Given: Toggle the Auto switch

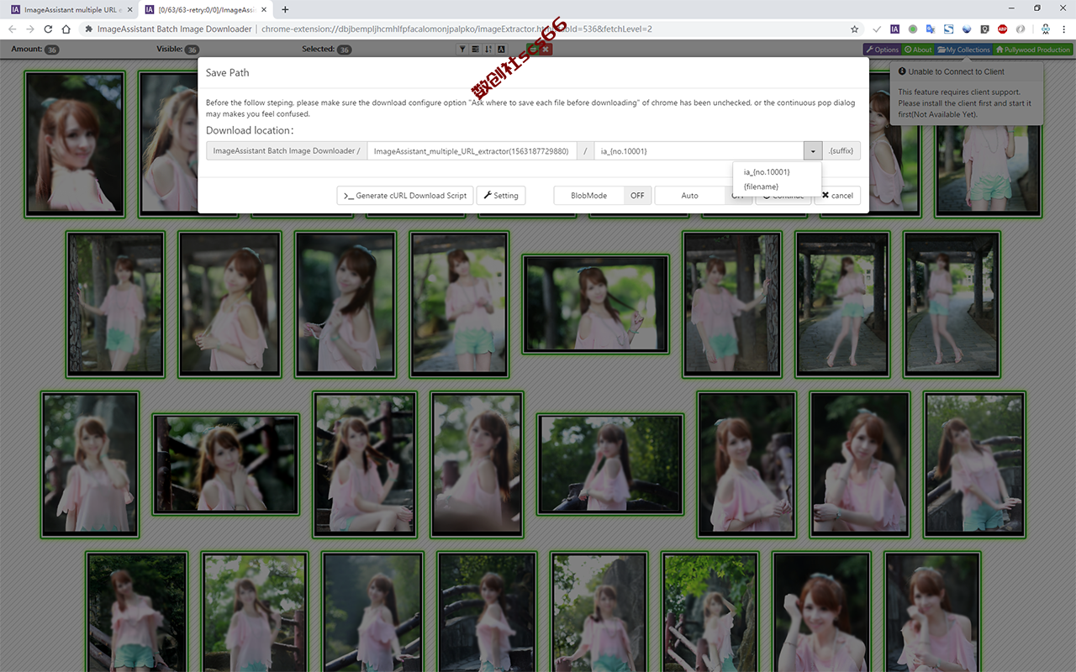Looking at the screenshot, I should (x=704, y=195).
